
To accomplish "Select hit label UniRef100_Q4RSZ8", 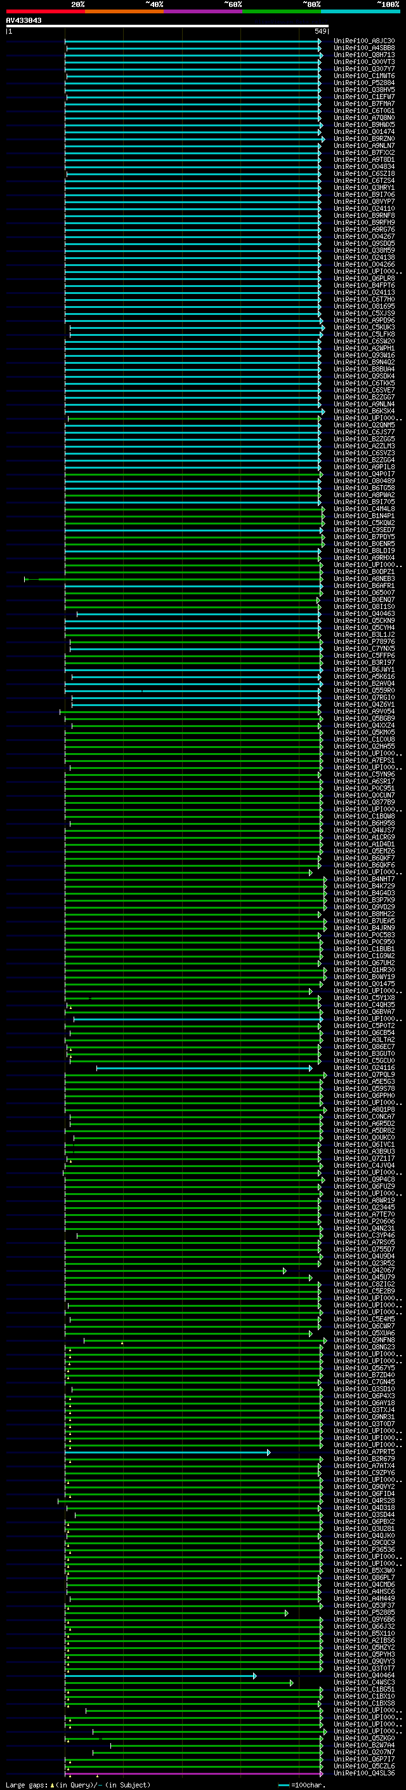I will [x=364, y=1501].
